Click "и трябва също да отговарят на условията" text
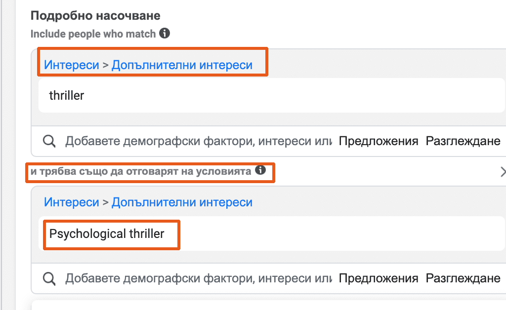 [141, 171]
